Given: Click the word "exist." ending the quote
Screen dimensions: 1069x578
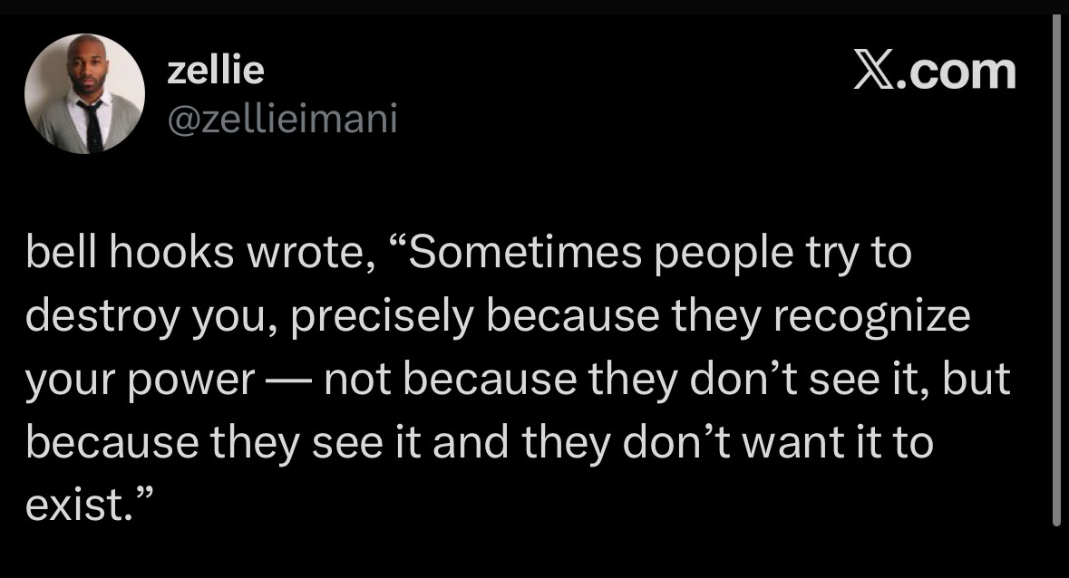Looking at the screenshot, I should pyautogui.click(x=77, y=506).
